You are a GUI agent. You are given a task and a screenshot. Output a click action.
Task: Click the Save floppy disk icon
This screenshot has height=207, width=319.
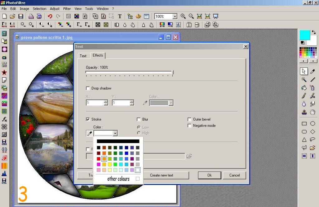(21, 16)
